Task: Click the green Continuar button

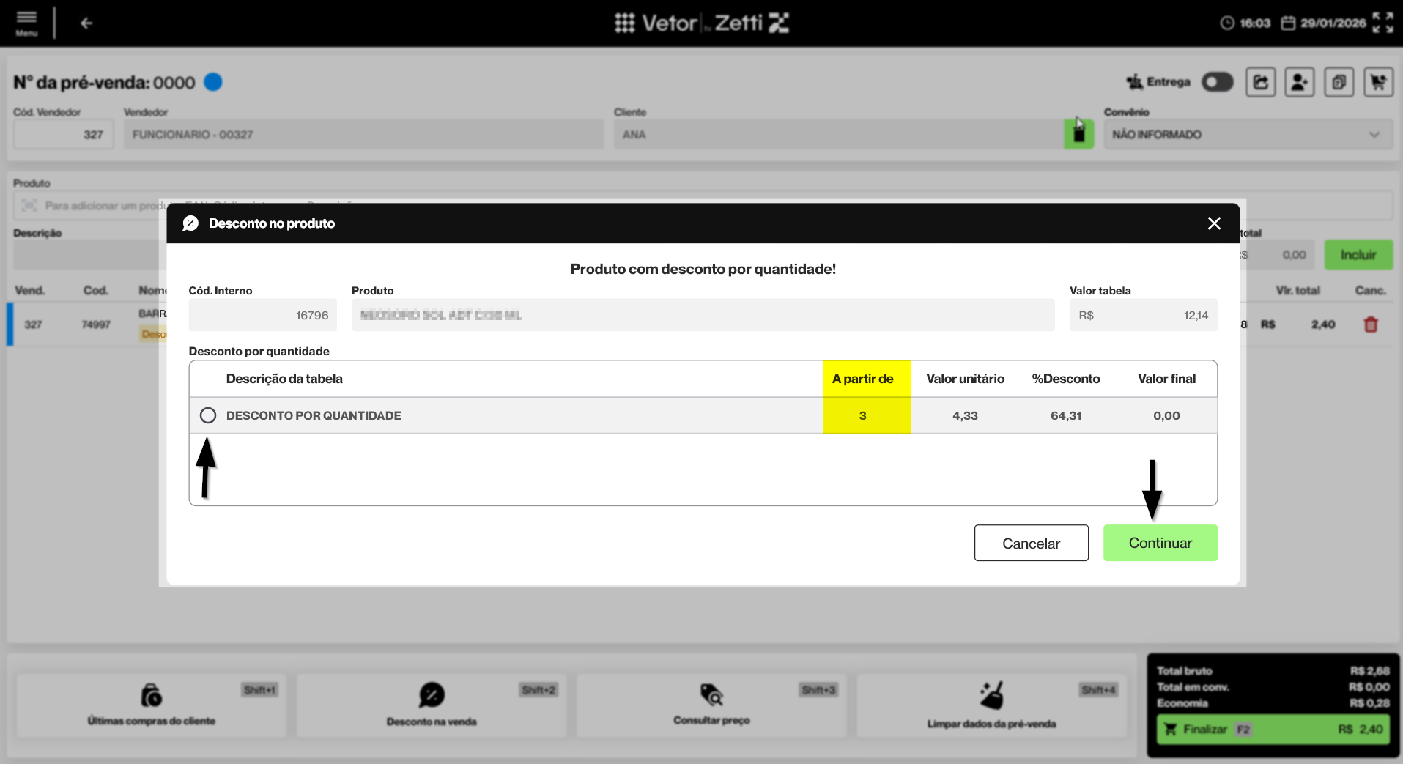Action: point(1160,543)
